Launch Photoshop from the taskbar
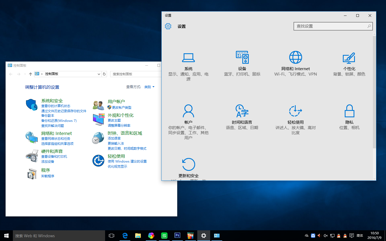 point(177,236)
